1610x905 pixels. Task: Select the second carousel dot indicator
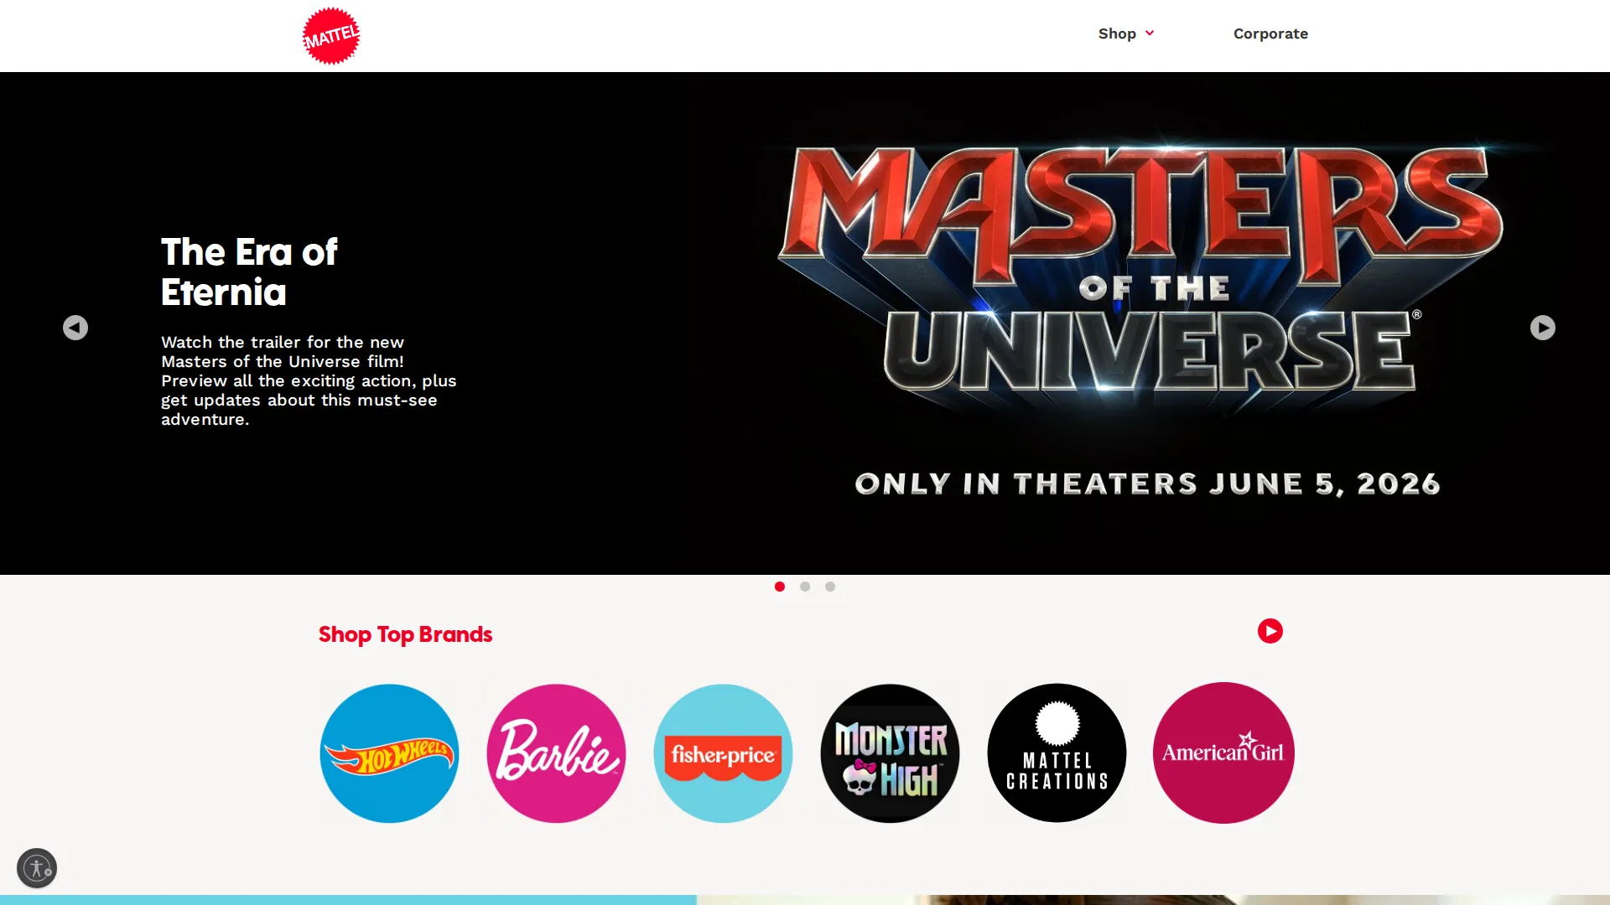point(805,587)
